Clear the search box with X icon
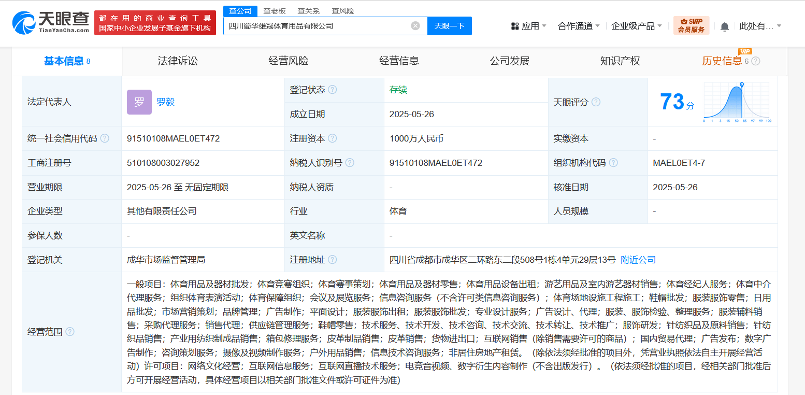The height and width of the screenshot is (395, 805). coord(415,26)
